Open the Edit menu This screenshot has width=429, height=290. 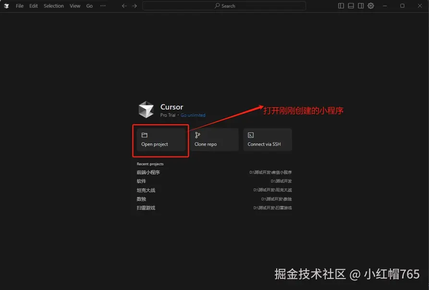point(33,6)
